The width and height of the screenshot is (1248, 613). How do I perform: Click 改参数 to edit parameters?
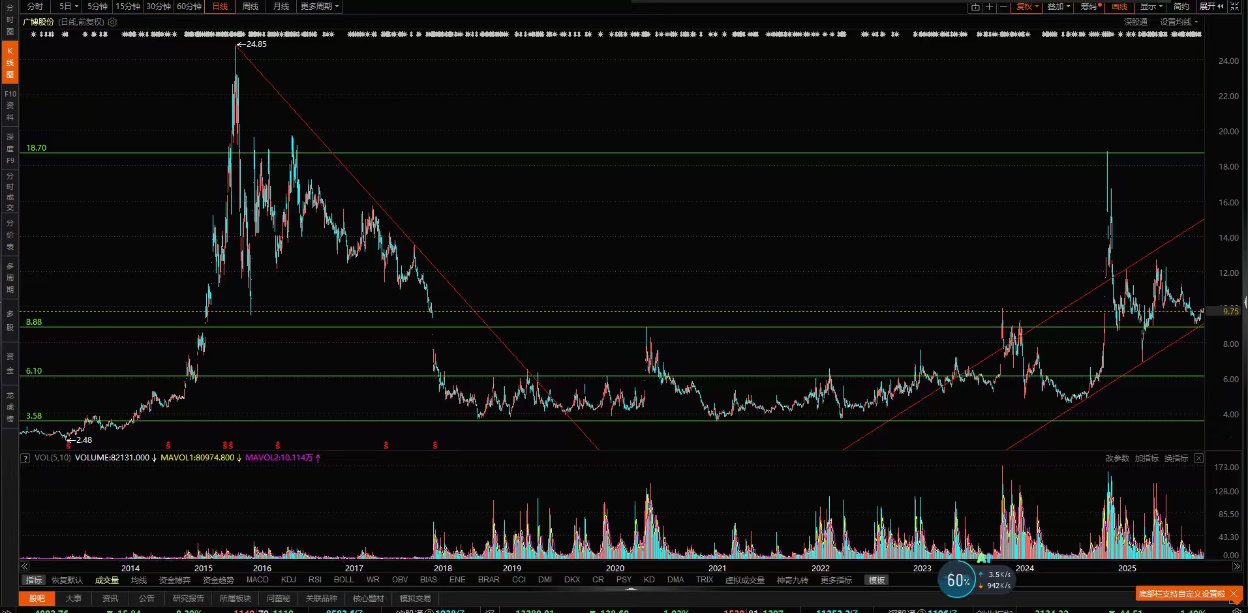1118,458
